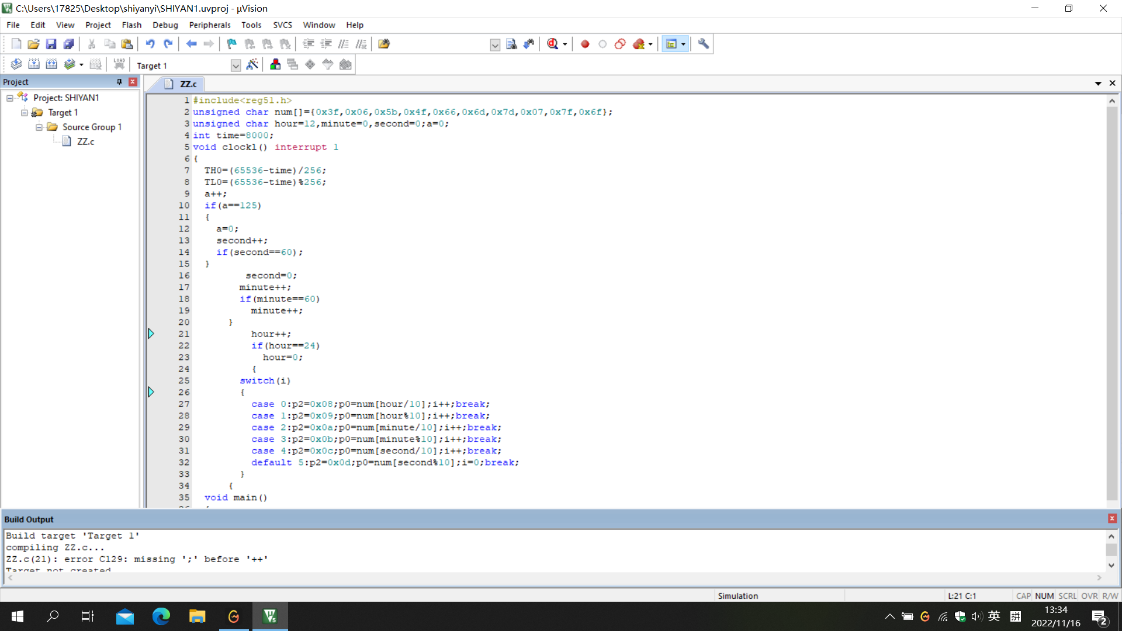Click the error C129 line in Build Output
The image size is (1122, 631).
137,559
